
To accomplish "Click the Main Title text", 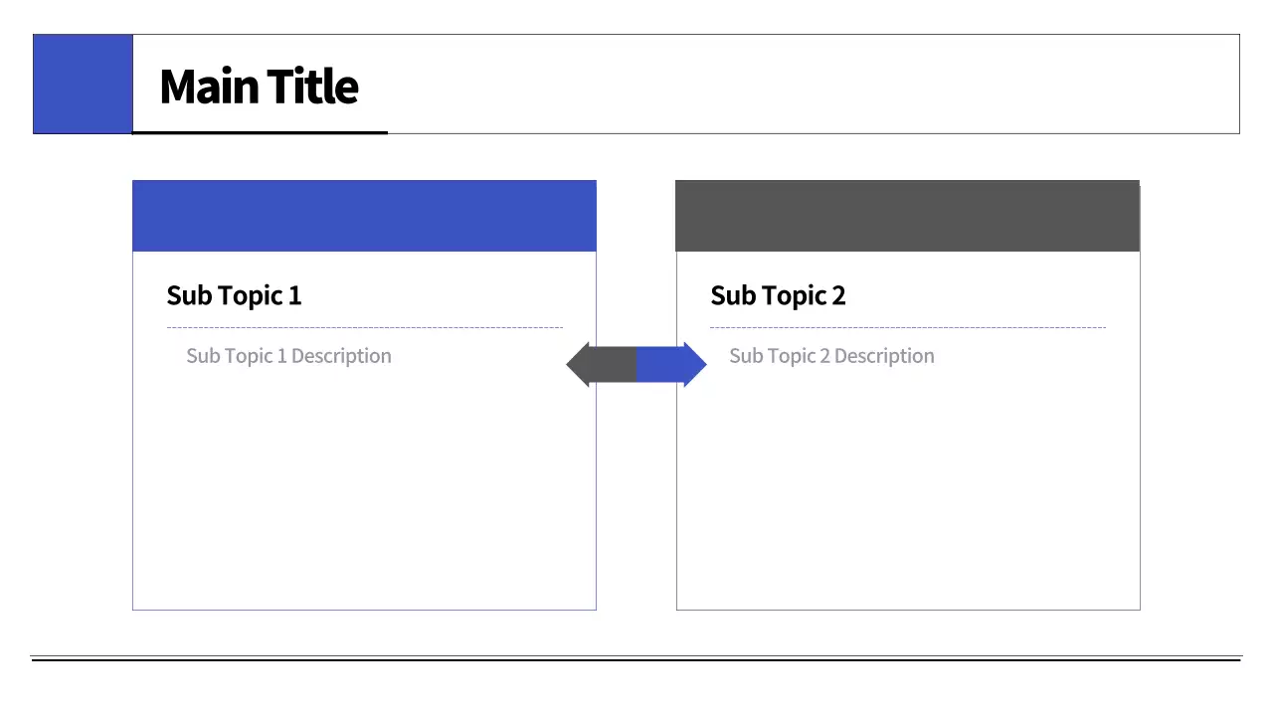I will click(259, 86).
